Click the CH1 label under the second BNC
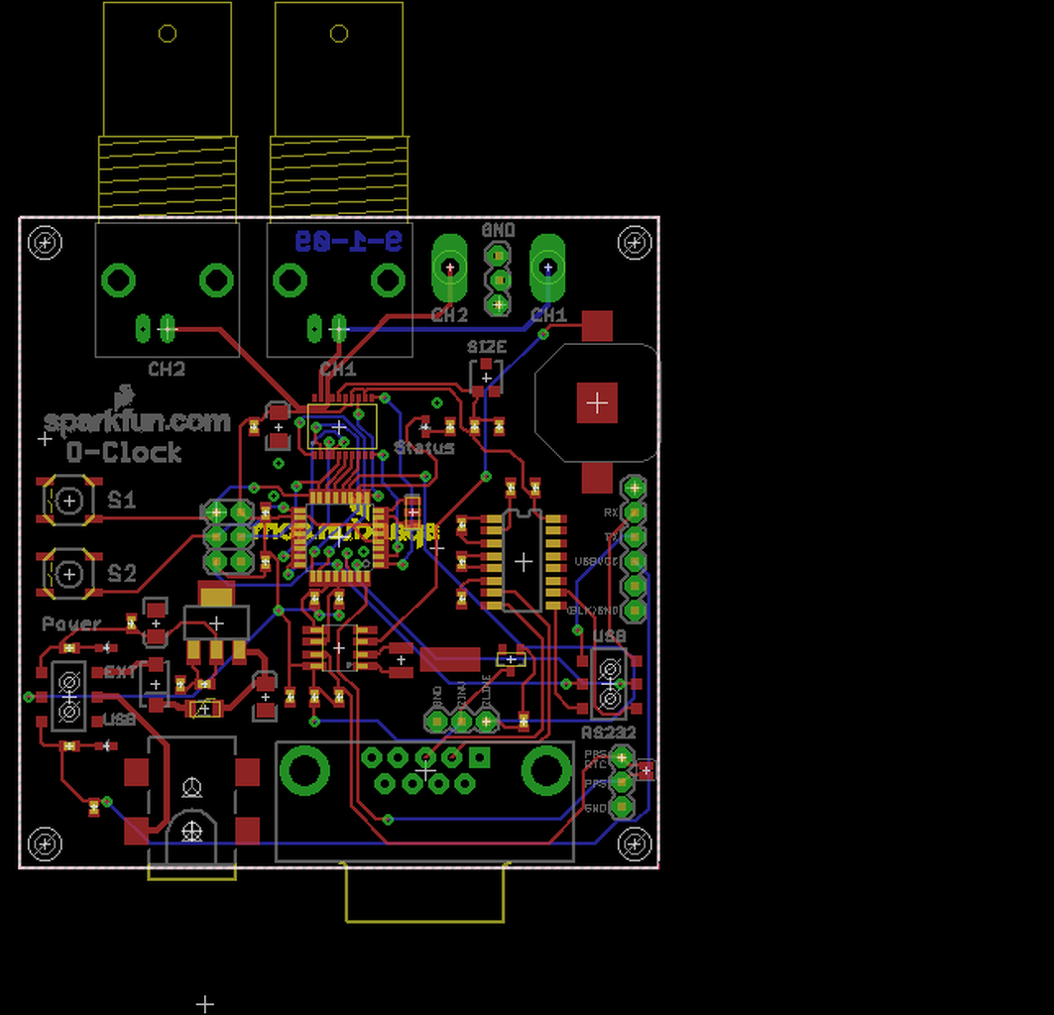Viewport: 1054px width, 1015px height. click(338, 369)
